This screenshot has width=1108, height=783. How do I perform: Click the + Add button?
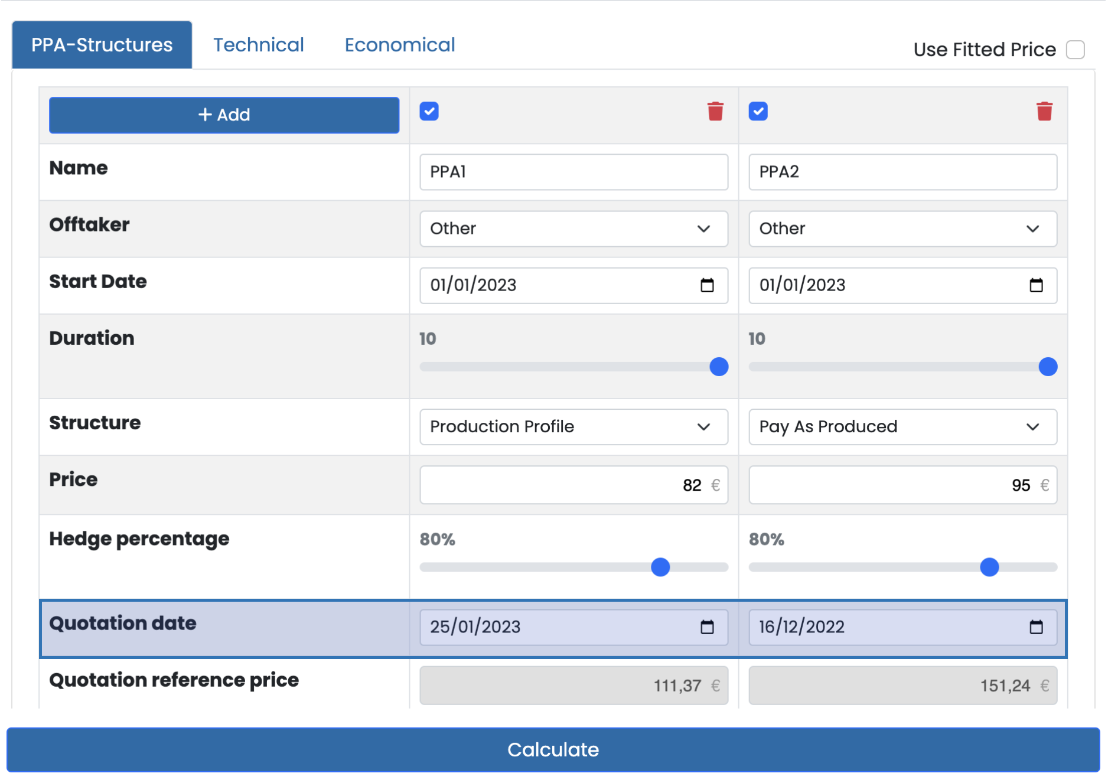(224, 115)
